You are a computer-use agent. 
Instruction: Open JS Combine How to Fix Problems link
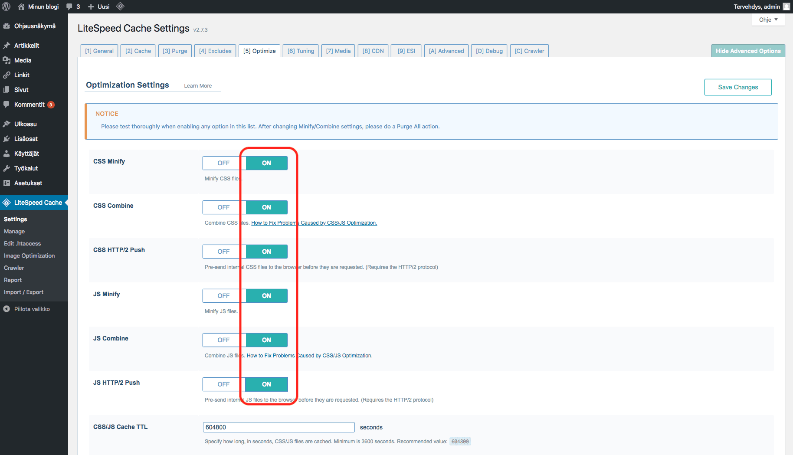click(309, 356)
